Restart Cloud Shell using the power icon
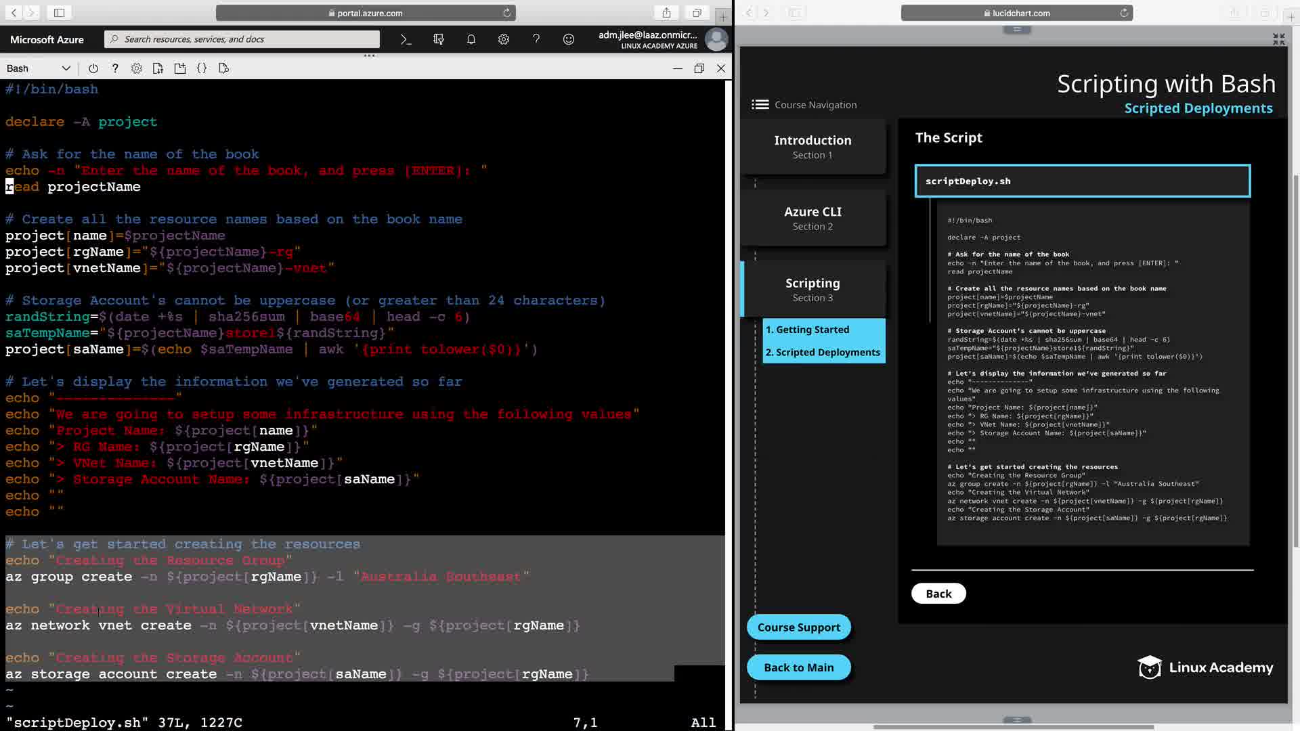The height and width of the screenshot is (731, 1300). pos(93,68)
